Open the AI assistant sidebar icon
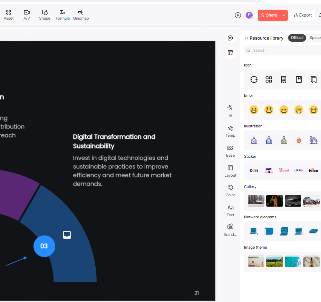 point(230,111)
